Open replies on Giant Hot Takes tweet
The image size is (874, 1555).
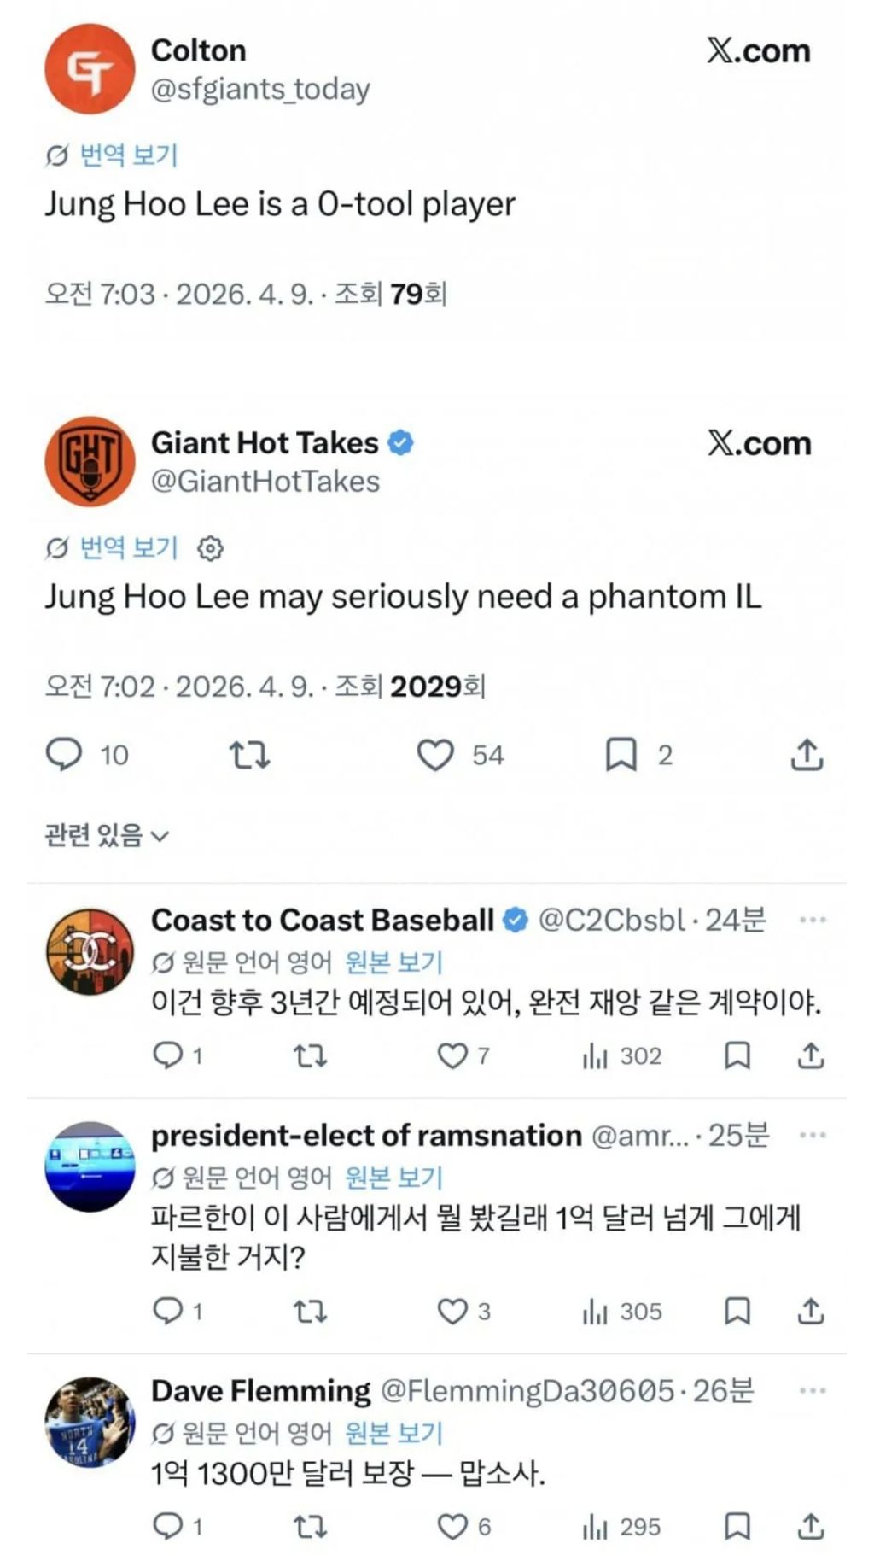tap(64, 755)
